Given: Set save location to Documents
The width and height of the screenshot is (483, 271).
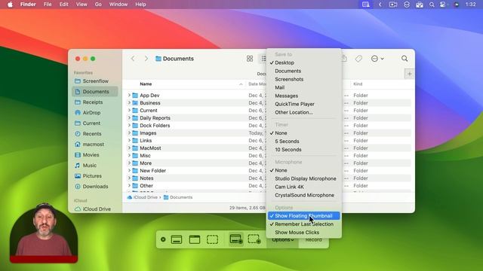Looking at the screenshot, I should coord(304,71).
